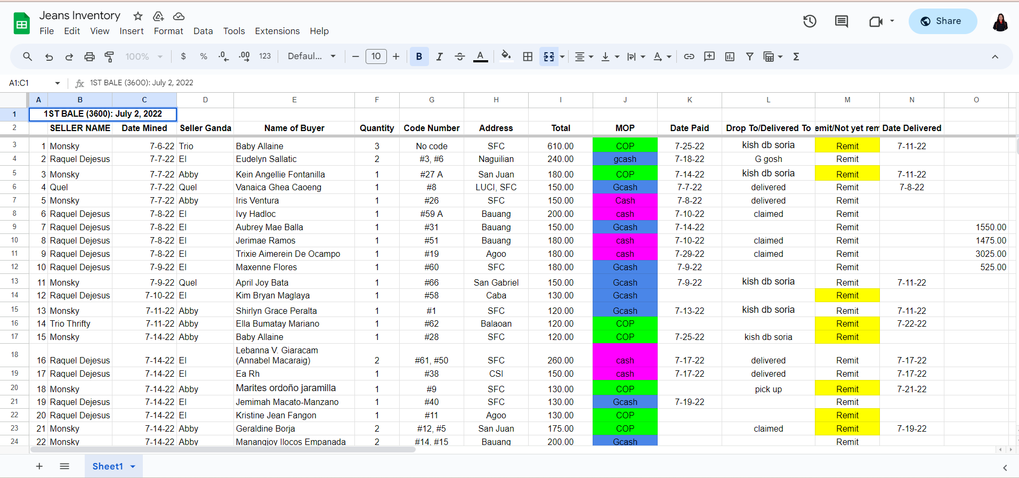Click the font size input field
Screen dimensions: 1019x478
[x=376, y=56]
